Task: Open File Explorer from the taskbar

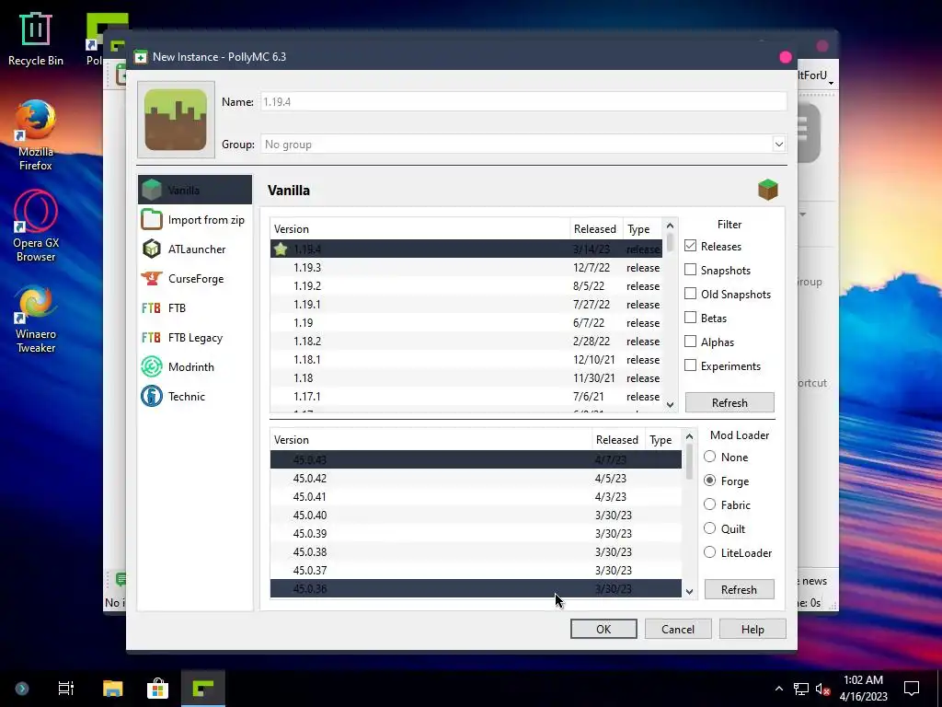Action: point(112,689)
